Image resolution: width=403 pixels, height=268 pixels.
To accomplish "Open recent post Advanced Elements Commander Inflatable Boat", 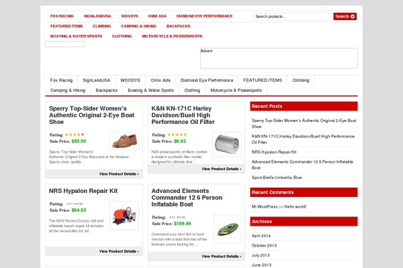I will (x=302, y=165).
